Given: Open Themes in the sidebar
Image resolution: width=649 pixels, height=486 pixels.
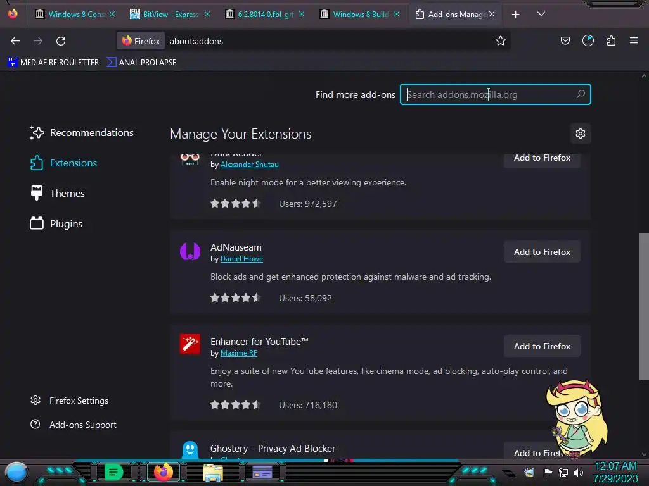Looking at the screenshot, I should pyautogui.click(x=58, y=193).
